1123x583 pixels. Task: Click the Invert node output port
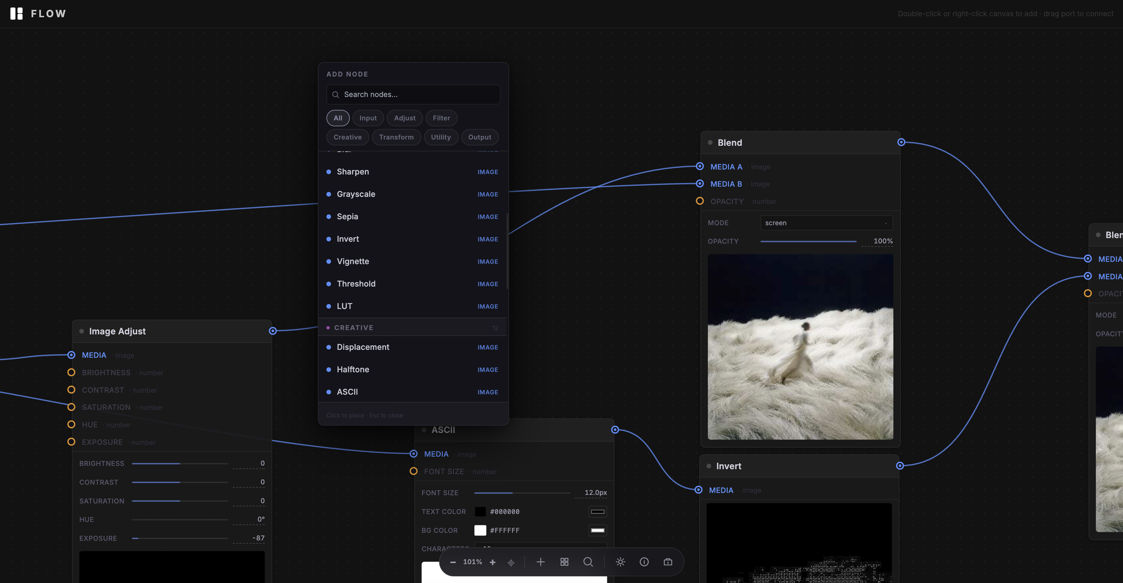point(900,466)
